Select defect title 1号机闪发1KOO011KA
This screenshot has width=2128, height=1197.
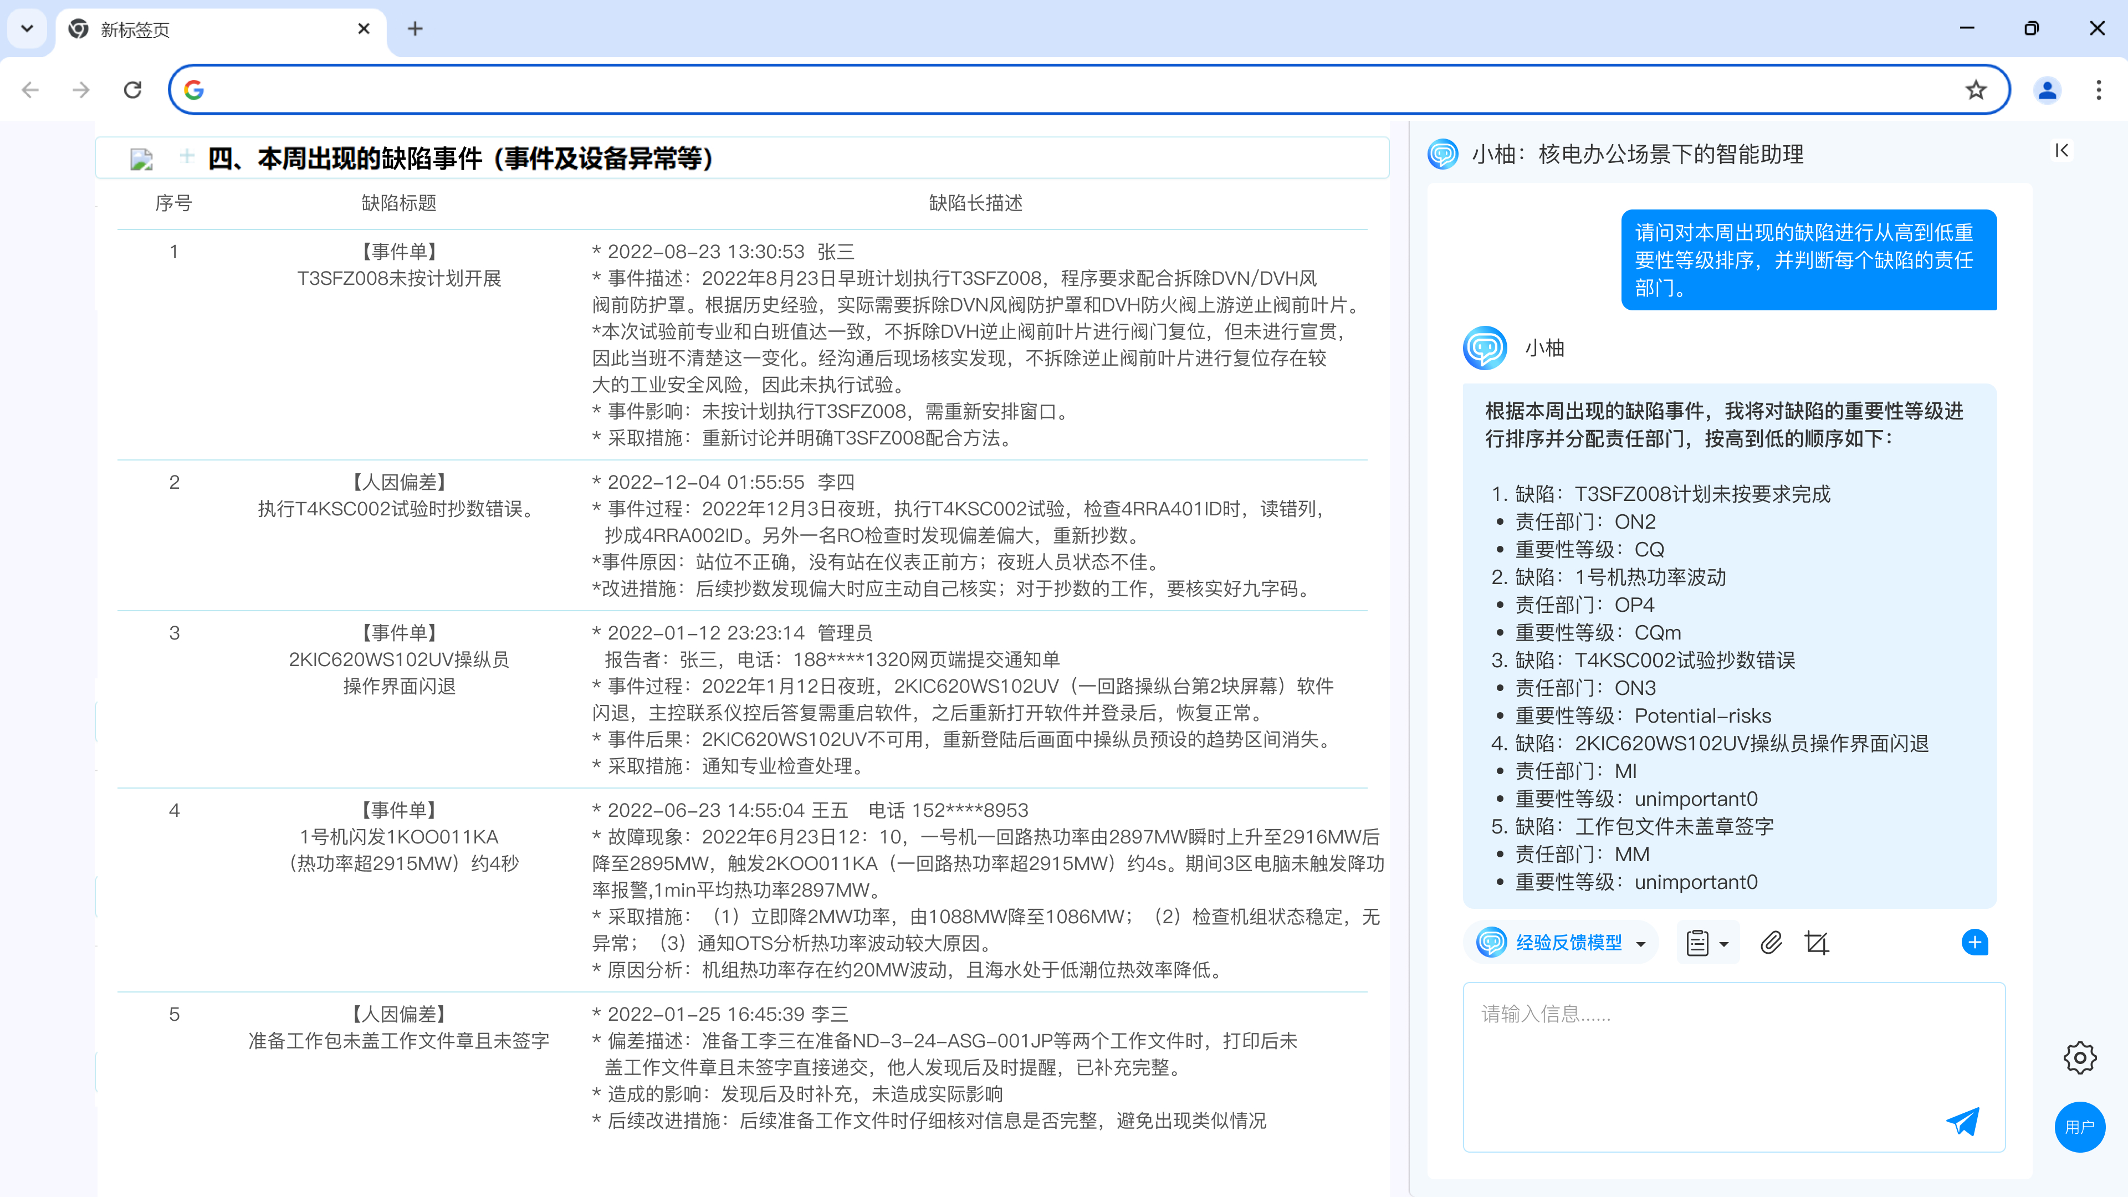(399, 837)
